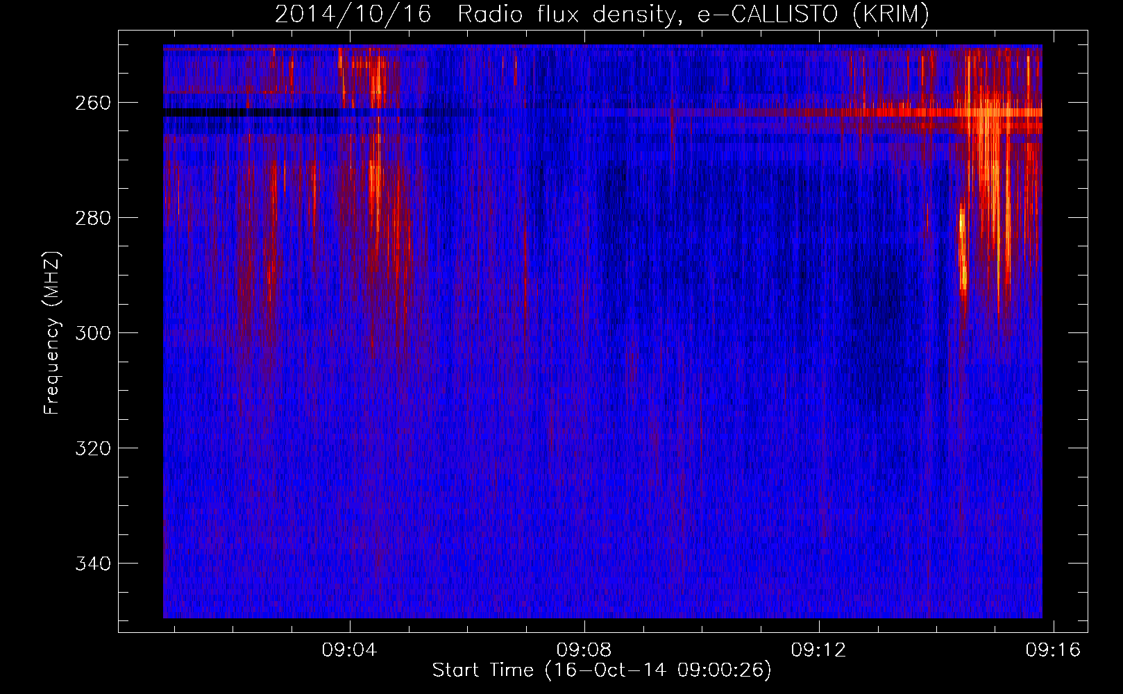Click the 09:16 time axis label
1123x694 pixels.
tap(1054, 650)
